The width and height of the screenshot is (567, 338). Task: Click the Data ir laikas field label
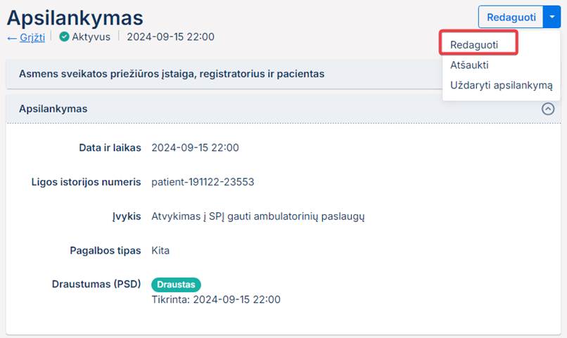[x=110, y=148]
